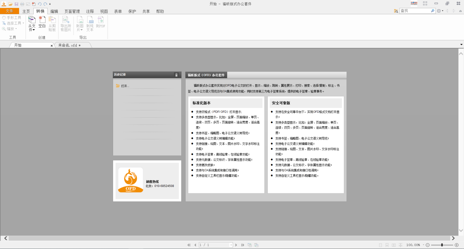The width and height of the screenshot is (464, 249).
Task: Zoom out with the minus button
Action: 427,245
